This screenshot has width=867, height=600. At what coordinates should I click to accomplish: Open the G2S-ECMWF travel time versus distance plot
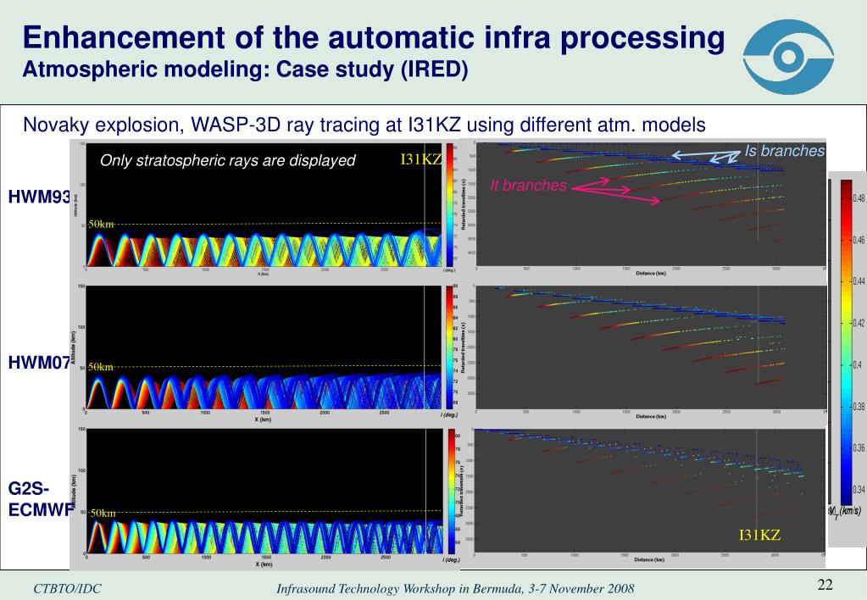coord(650,490)
